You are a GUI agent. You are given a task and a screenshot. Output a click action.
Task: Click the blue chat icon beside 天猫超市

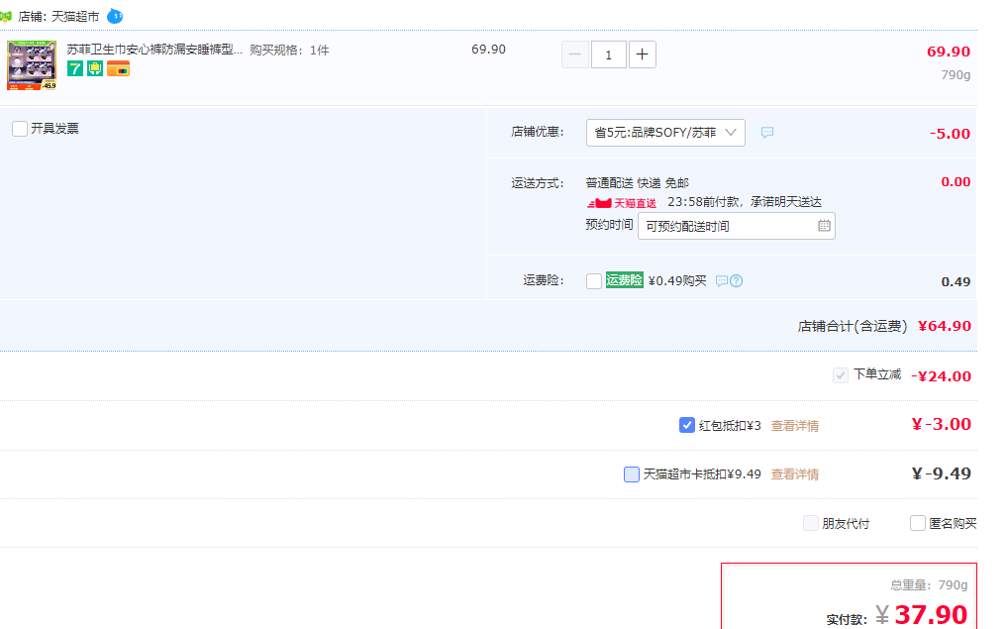pos(114,16)
